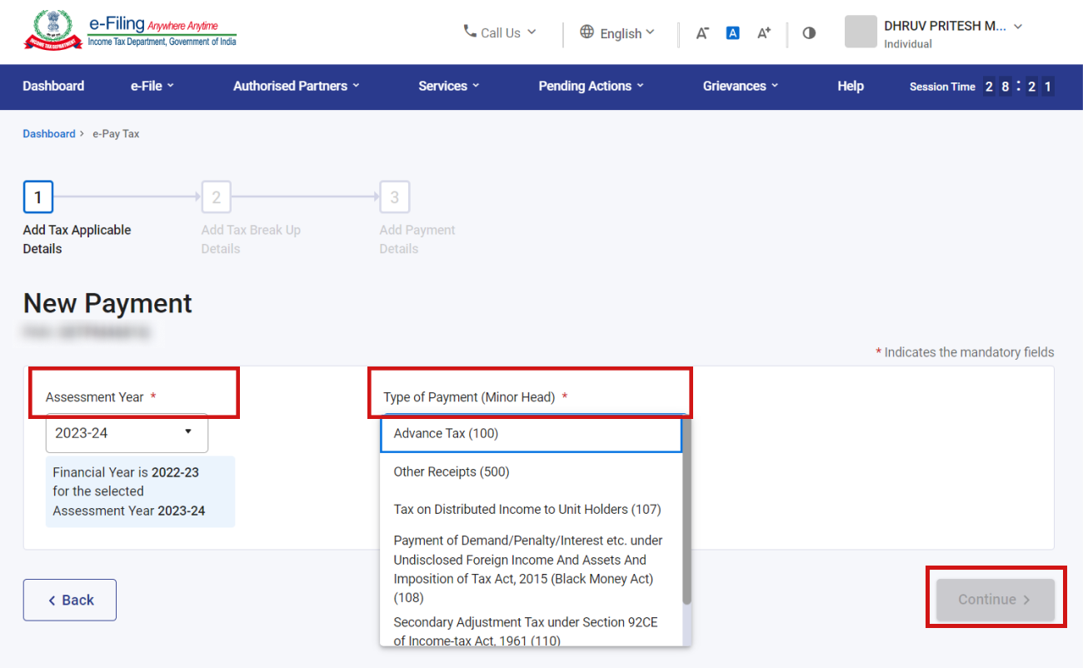Decrease the font size with A- icon
The height and width of the screenshot is (668, 1083).
(x=702, y=33)
